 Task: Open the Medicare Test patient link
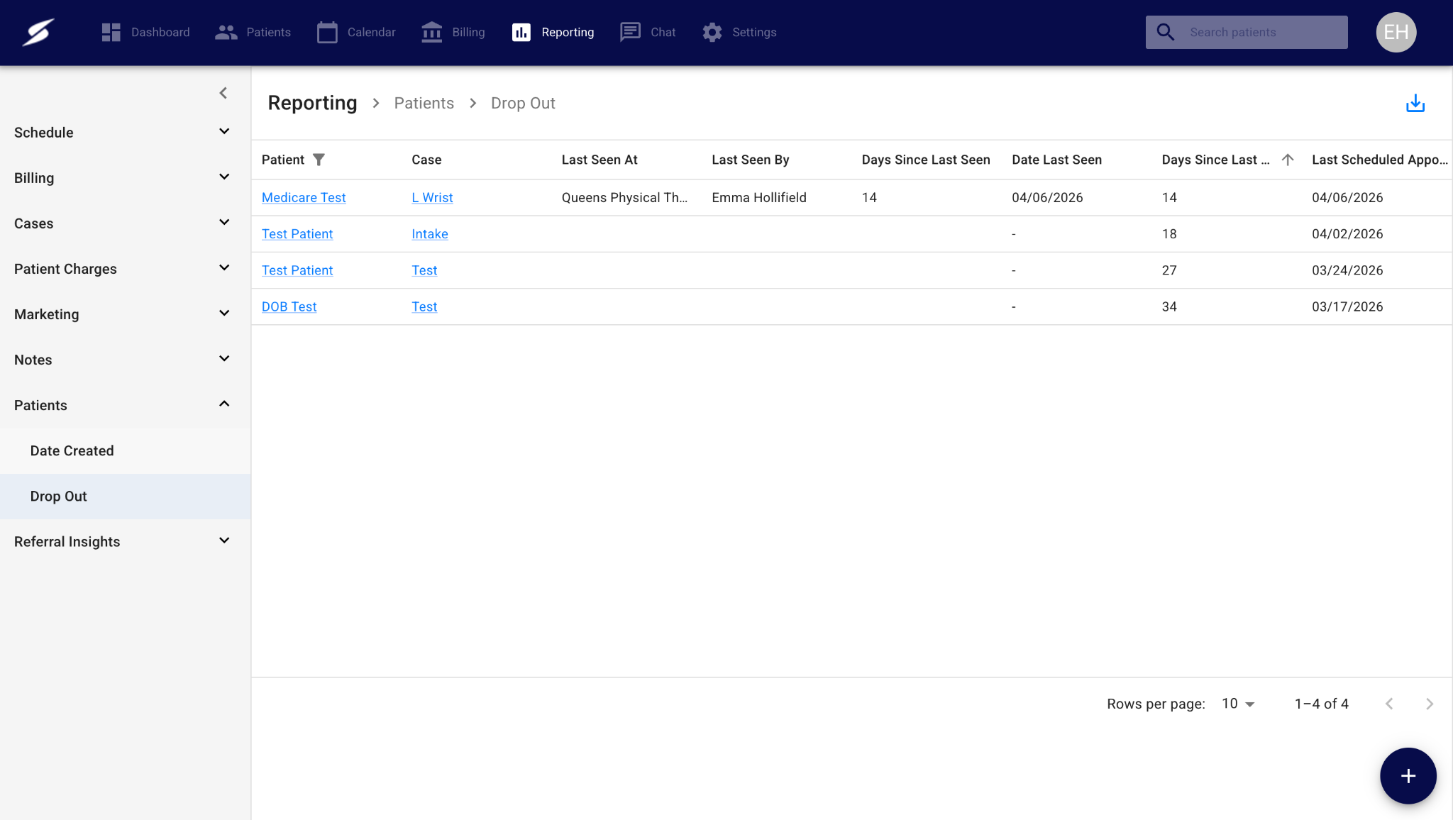(304, 198)
